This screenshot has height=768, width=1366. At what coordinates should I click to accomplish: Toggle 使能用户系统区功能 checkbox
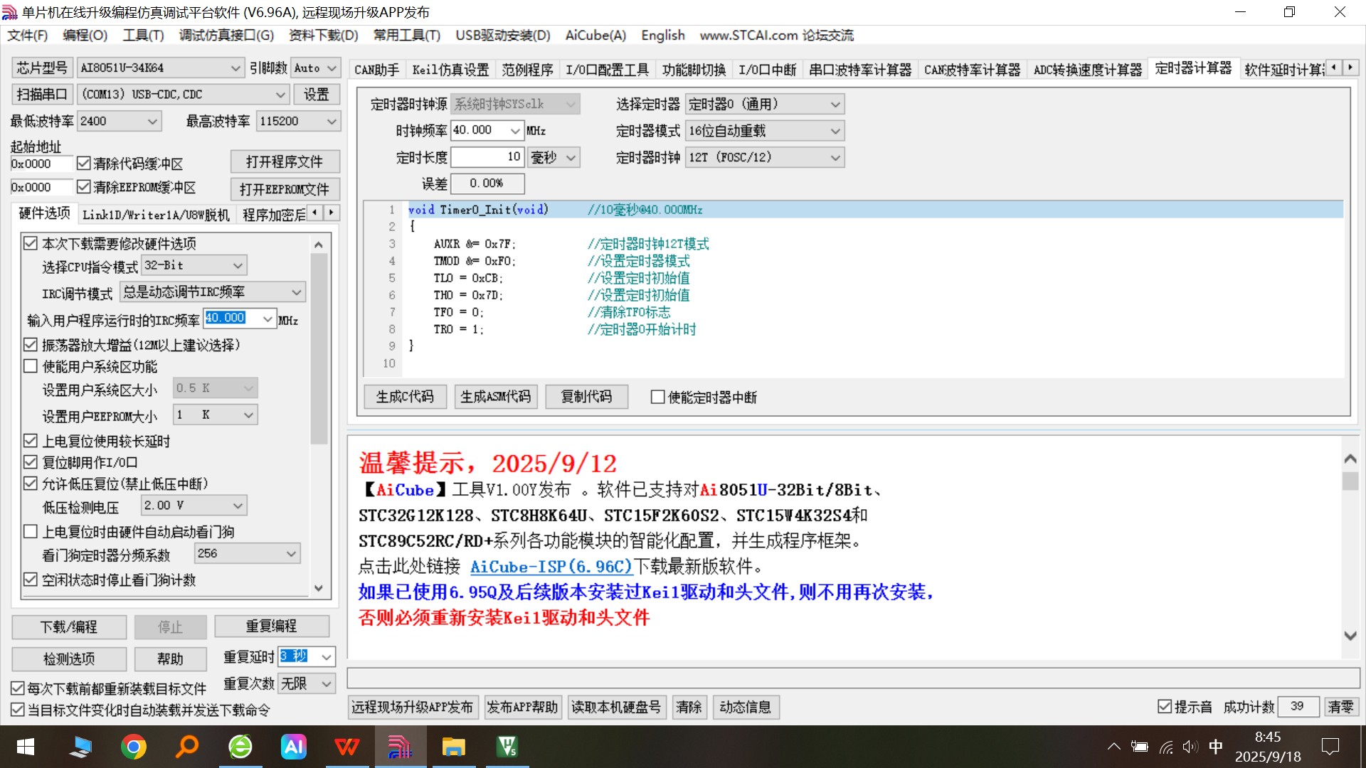[31, 366]
